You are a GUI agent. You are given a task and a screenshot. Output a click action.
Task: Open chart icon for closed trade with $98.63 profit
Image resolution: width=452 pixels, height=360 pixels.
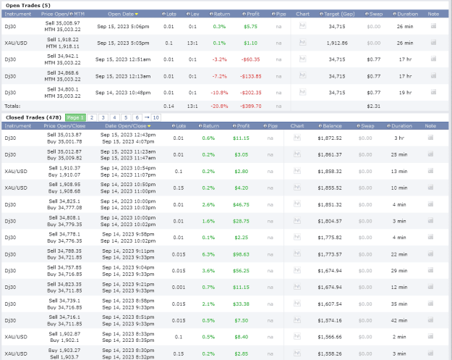point(297,254)
